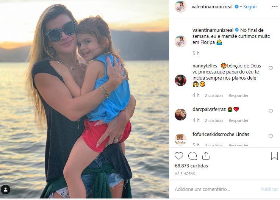Screen dimensions: 280x200
Task: Like fofuriceskidscroche comment heart
Action: [271, 136]
